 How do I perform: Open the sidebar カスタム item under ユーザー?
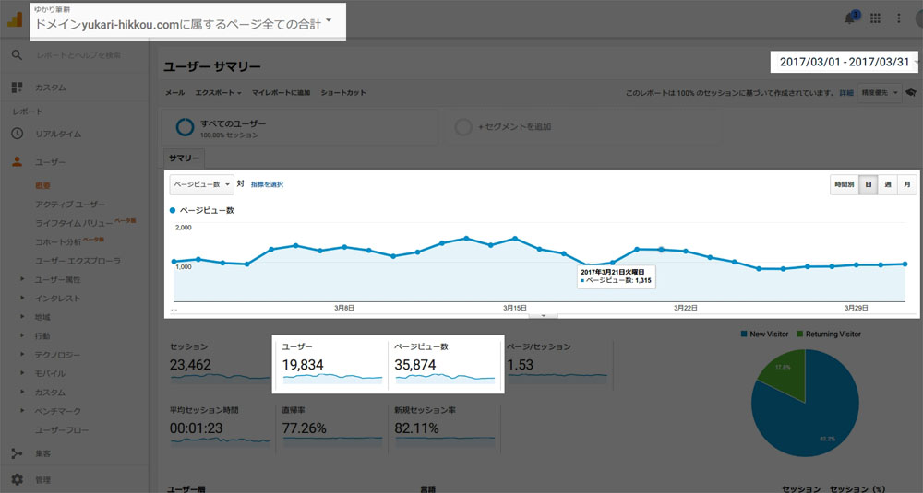click(x=50, y=393)
